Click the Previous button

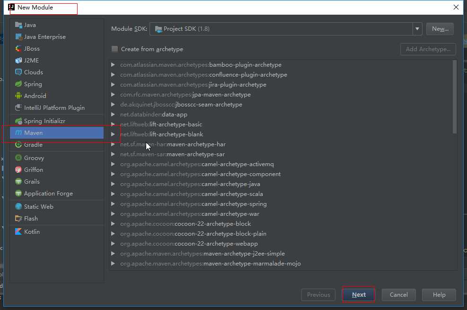click(318, 294)
